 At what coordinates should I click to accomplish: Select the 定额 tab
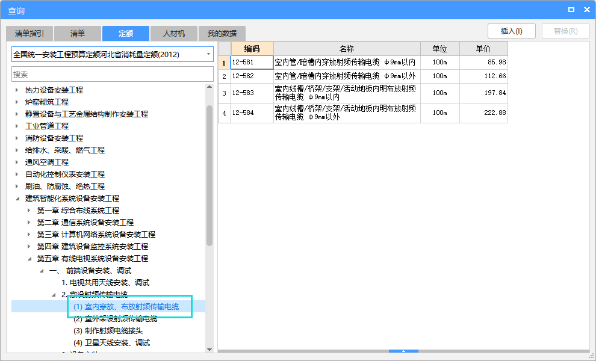coord(126,34)
